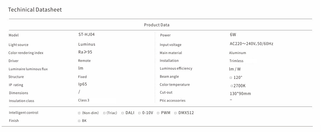321x132 pixels.
Task: Click the Luminus light source value
Action: tap(86, 44)
